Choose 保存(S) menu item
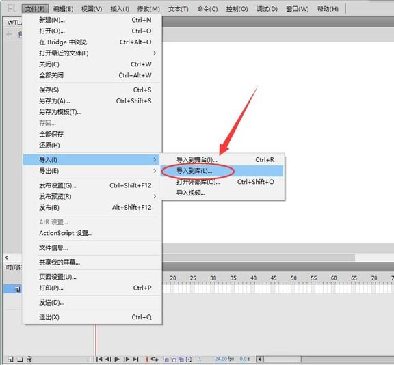Screen dimensions: 394x365 [x=92, y=90]
